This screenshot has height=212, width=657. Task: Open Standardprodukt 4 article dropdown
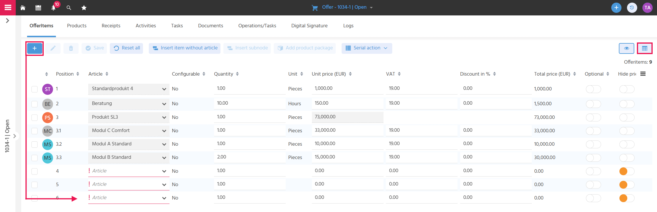(x=129, y=89)
